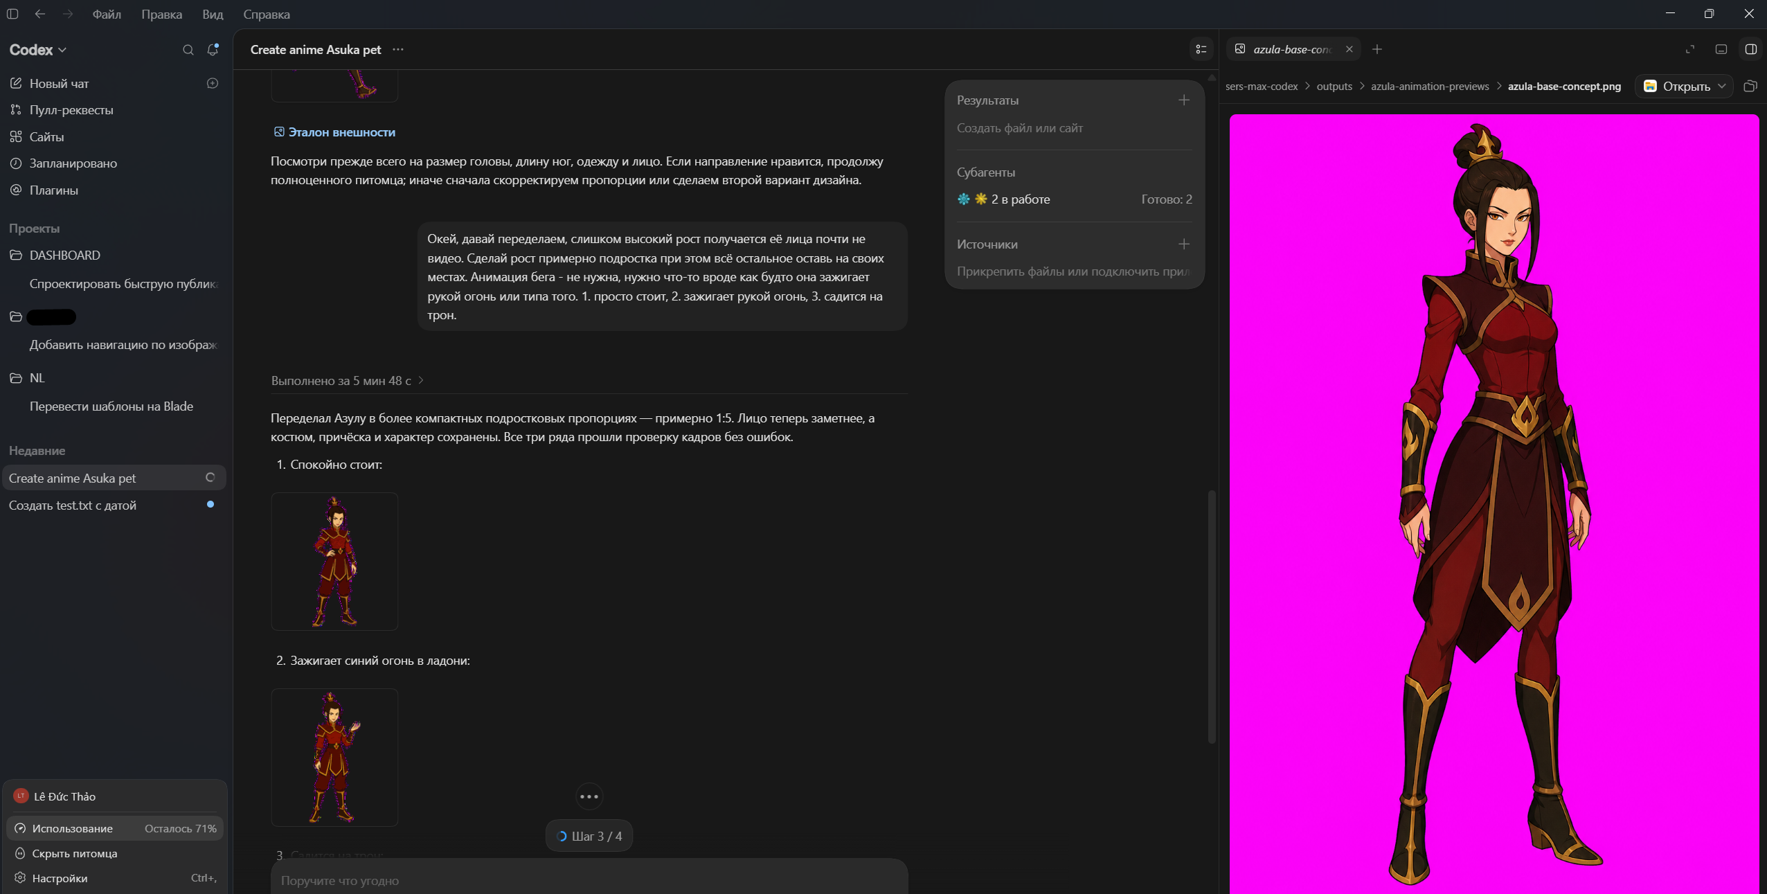Open the three-dot menu beside chat title
The height and width of the screenshot is (894, 1767).
click(398, 49)
